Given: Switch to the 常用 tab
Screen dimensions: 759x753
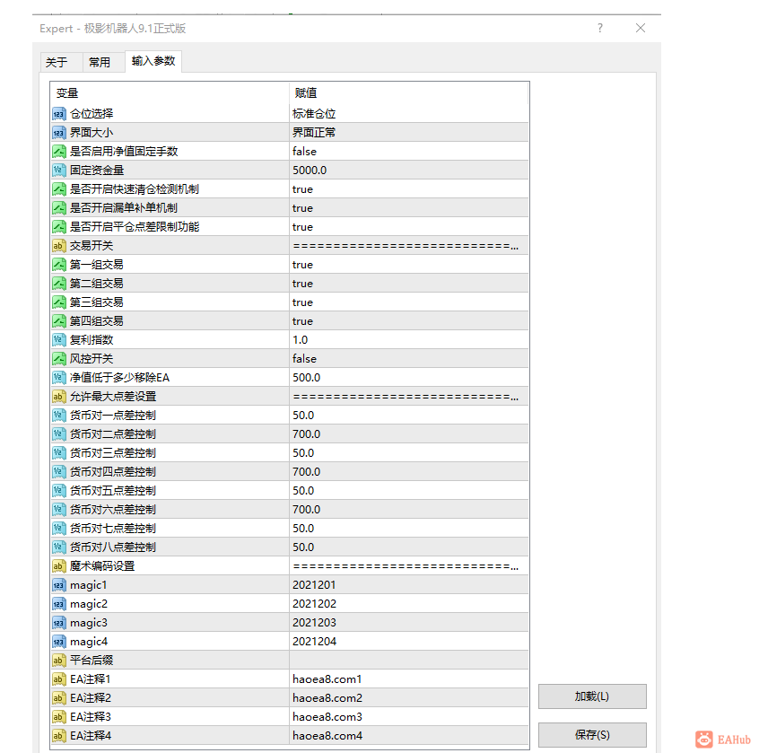Looking at the screenshot, I should (x=103, y=62).
